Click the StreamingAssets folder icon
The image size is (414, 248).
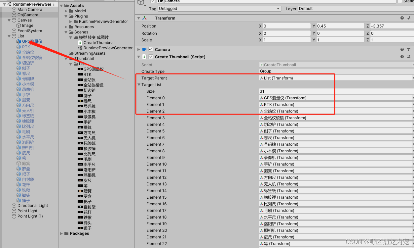71,53
